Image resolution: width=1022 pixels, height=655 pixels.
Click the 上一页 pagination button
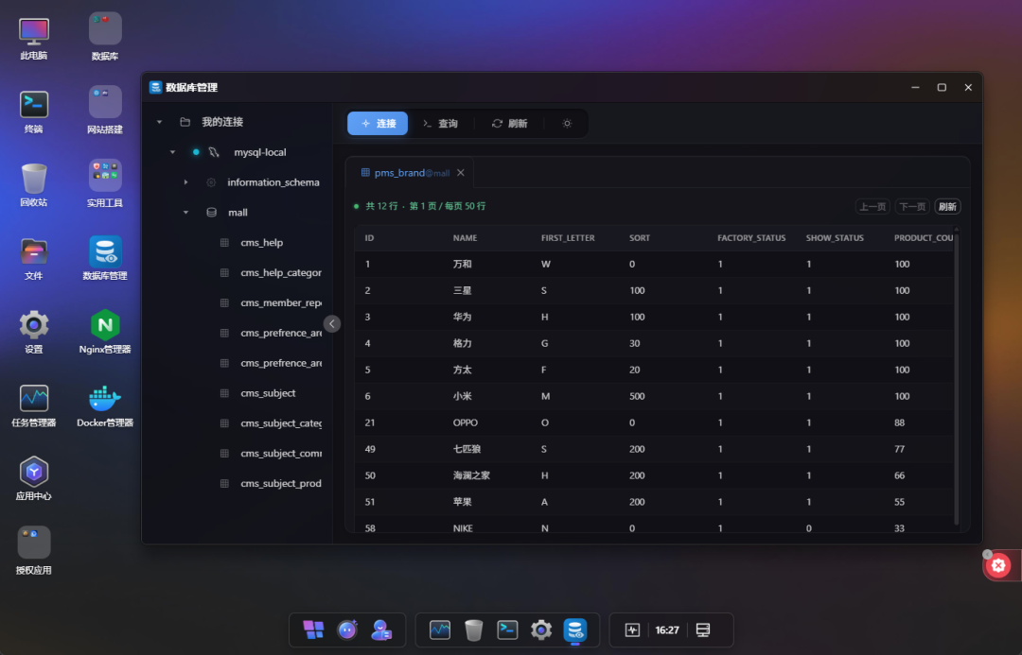click(x=872, y=206)
